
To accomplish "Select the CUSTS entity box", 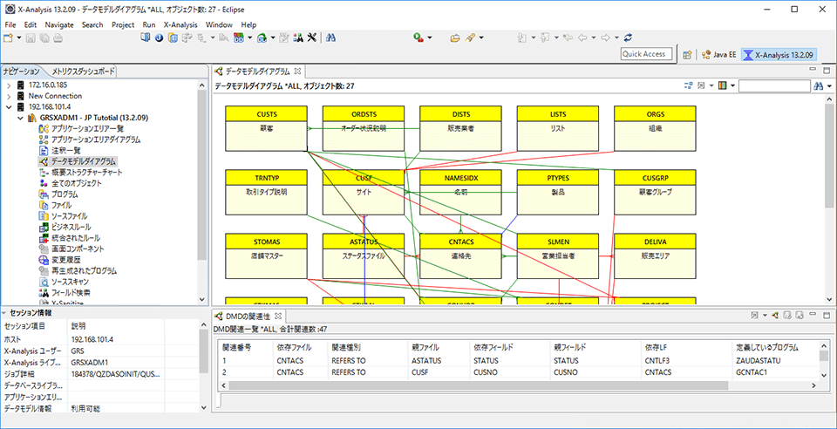I will pos(266,128).
